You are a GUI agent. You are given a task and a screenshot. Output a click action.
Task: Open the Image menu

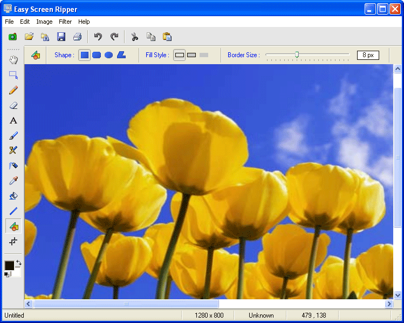[44, 22]
